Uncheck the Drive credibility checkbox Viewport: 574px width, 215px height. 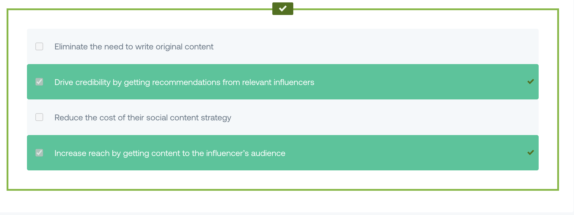[39, 82]
